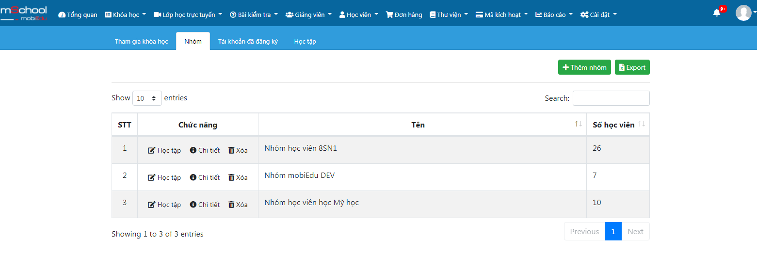Open the notification bell icon
The width and height of the screenshot is (757, 254).
tap(717, 13)
